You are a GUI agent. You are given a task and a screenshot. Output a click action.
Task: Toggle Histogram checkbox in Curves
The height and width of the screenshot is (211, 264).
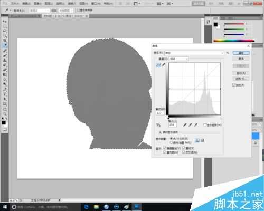165,152
